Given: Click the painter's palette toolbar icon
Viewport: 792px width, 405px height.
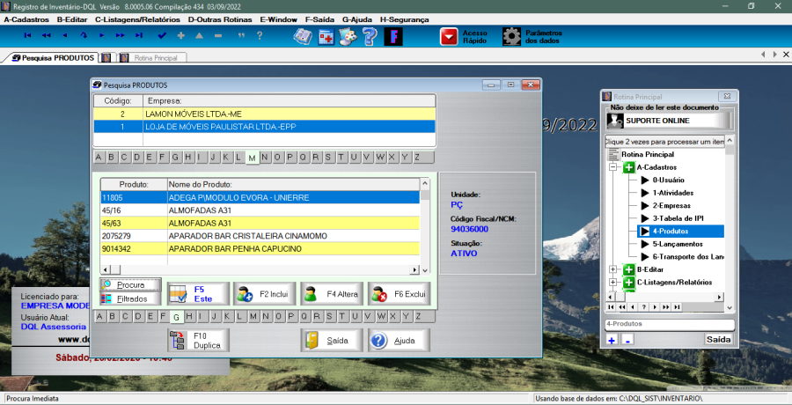Looking at the screenshot, I should (x=348, y=36).
